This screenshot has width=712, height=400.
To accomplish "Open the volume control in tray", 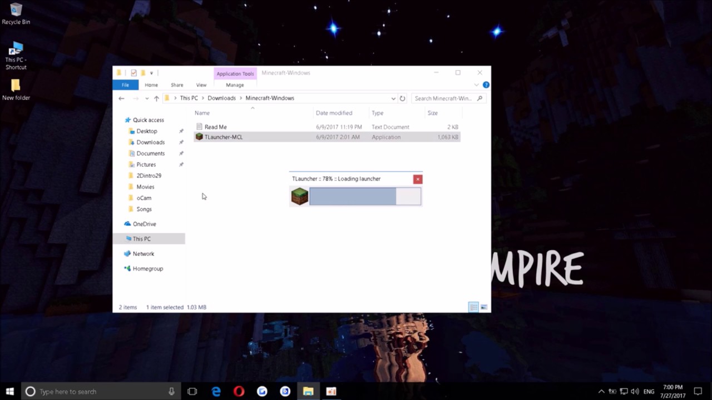I will [635, 392].
